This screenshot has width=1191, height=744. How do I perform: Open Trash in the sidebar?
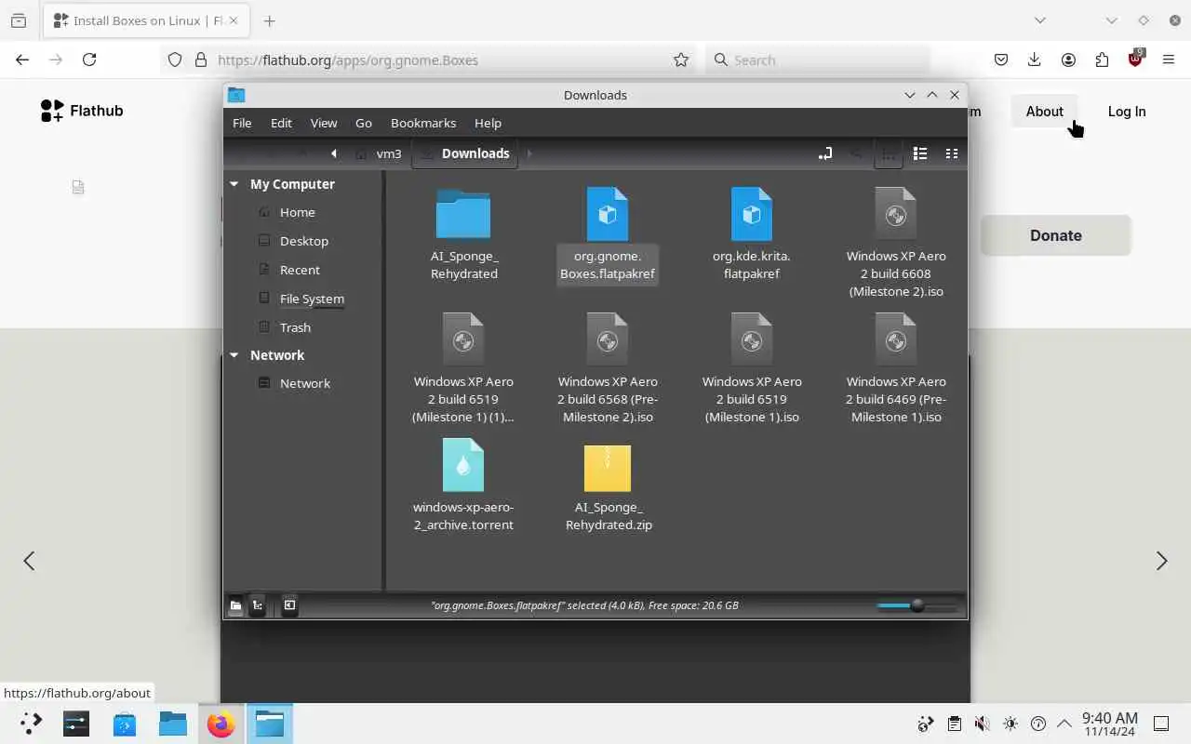(x=295, y=327)
